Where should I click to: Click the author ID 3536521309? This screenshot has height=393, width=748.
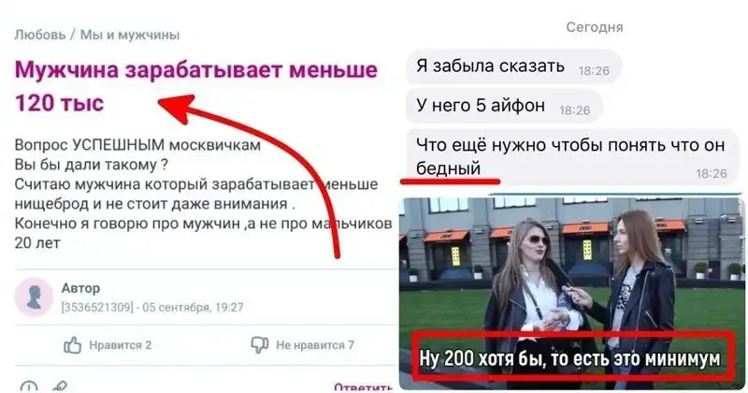[97, 307]
